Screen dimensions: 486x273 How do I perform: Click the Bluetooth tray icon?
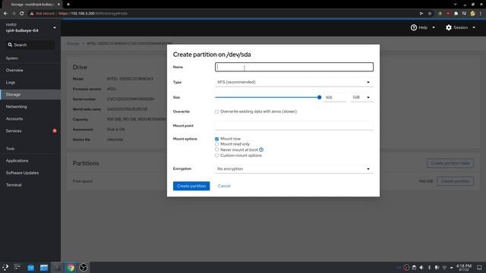pos(429,268)
